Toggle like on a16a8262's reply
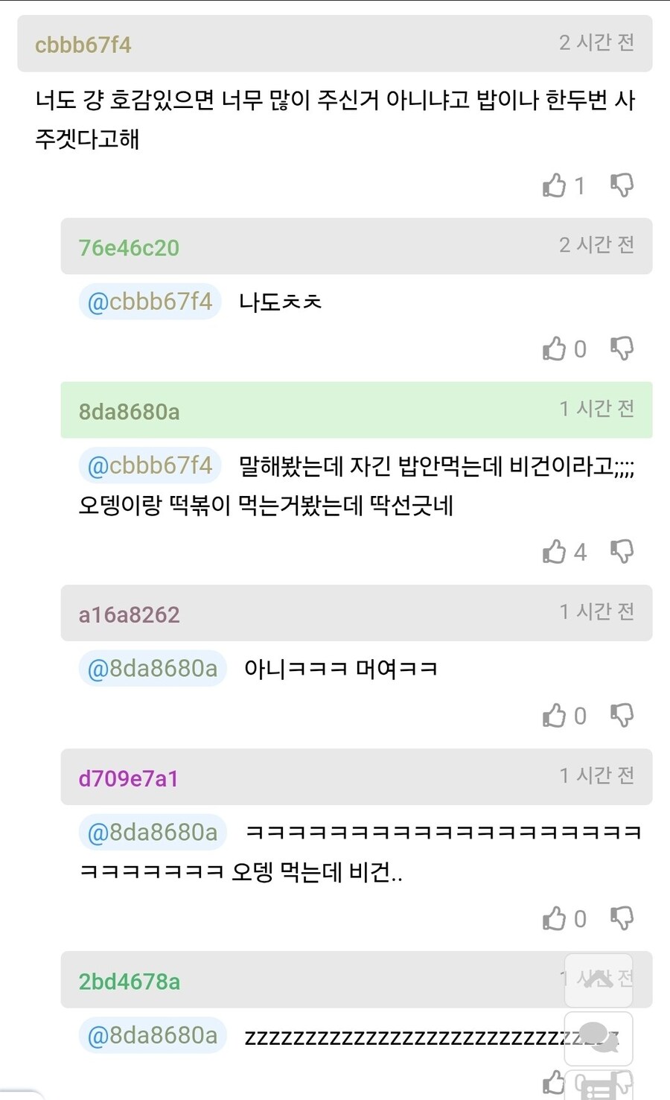This screenshot has height=1100, width=670. click(x=555, y=715)
